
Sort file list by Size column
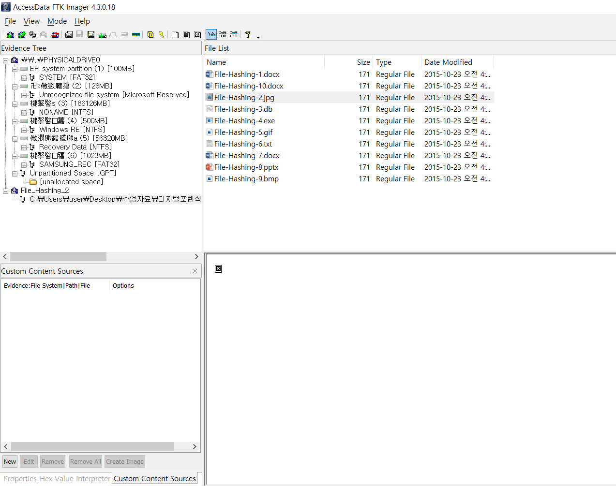(348, 62)
